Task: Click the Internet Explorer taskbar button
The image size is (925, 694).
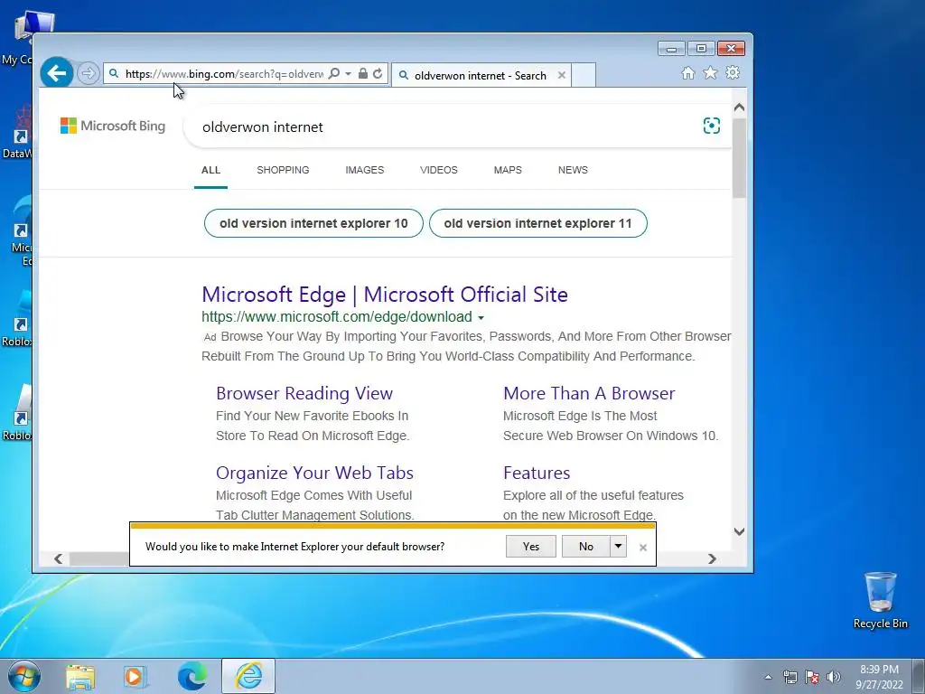Action: point(248,676)
